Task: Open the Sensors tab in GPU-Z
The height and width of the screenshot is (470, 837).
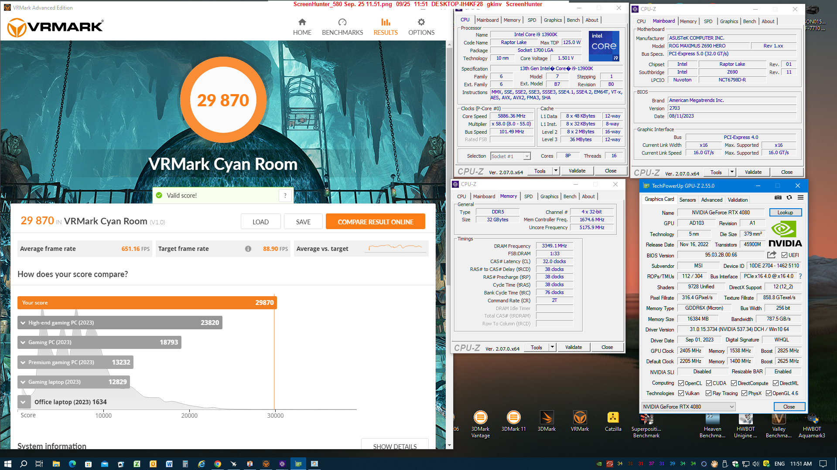Action: (687, 200)
